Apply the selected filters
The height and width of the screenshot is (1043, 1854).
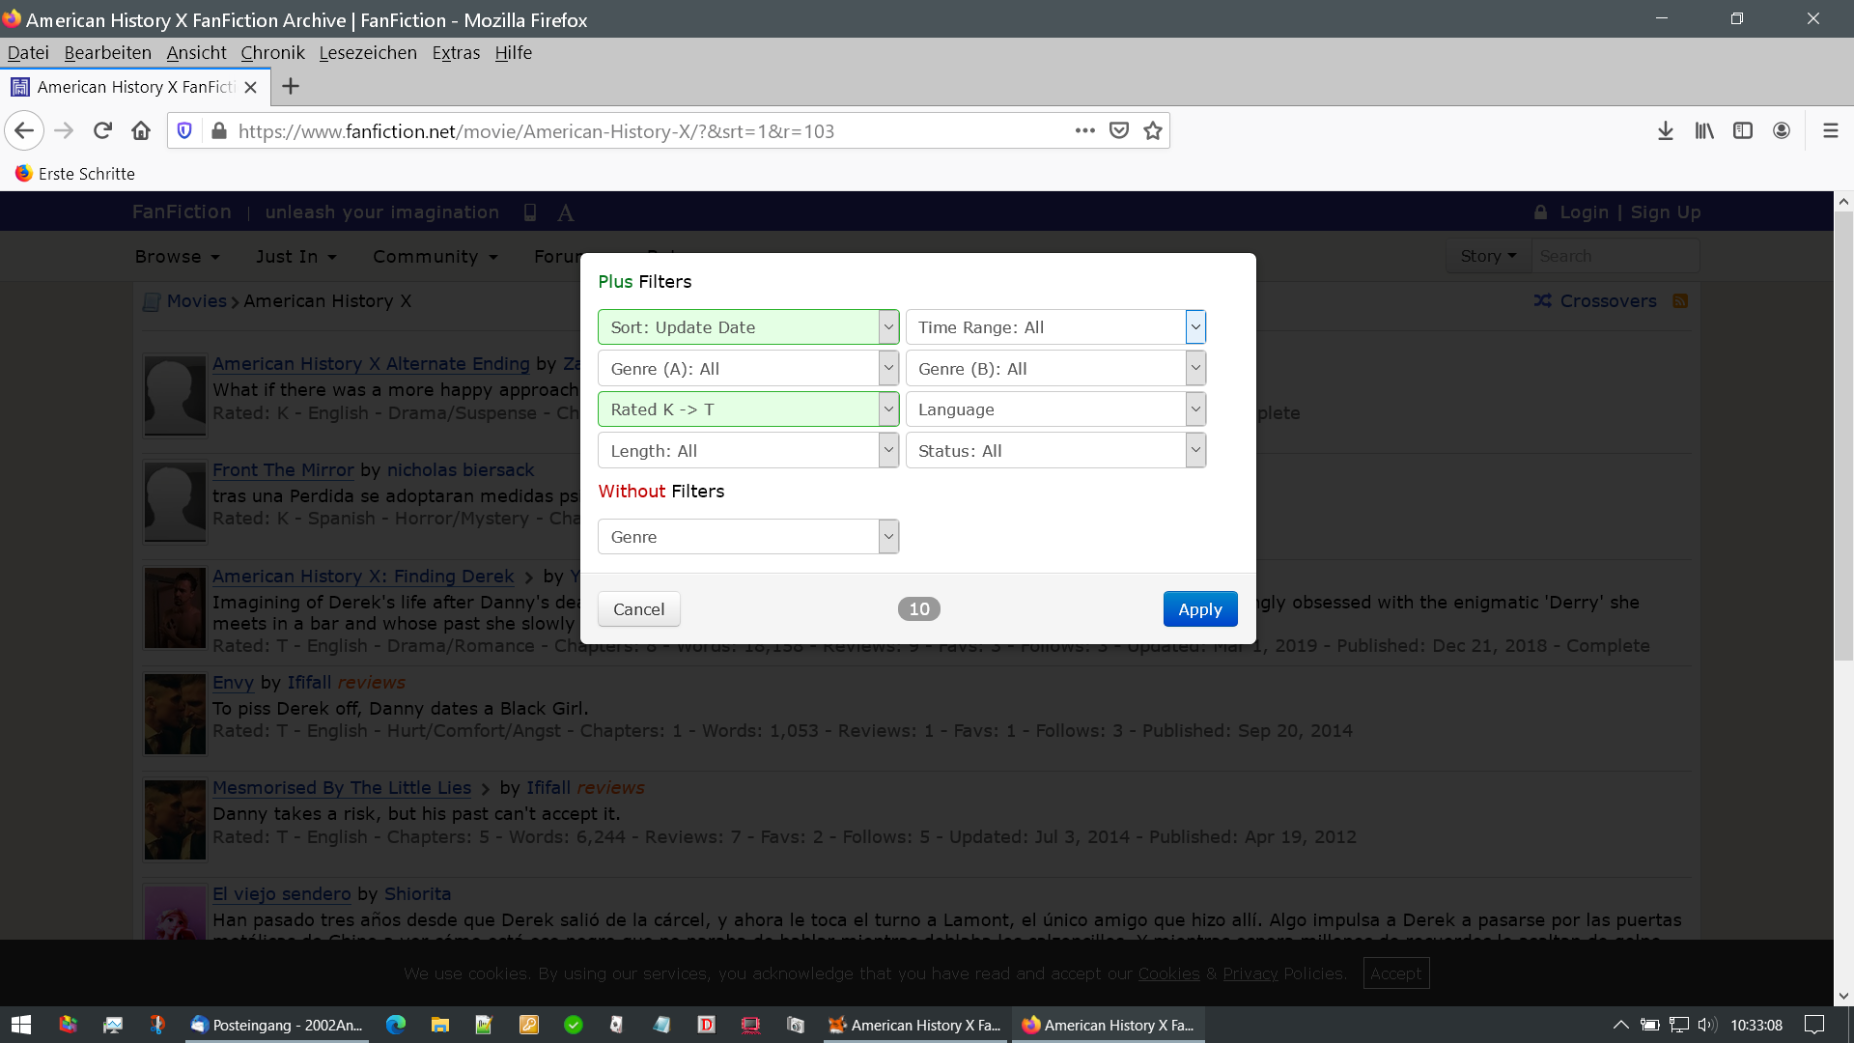[1199, 609]
